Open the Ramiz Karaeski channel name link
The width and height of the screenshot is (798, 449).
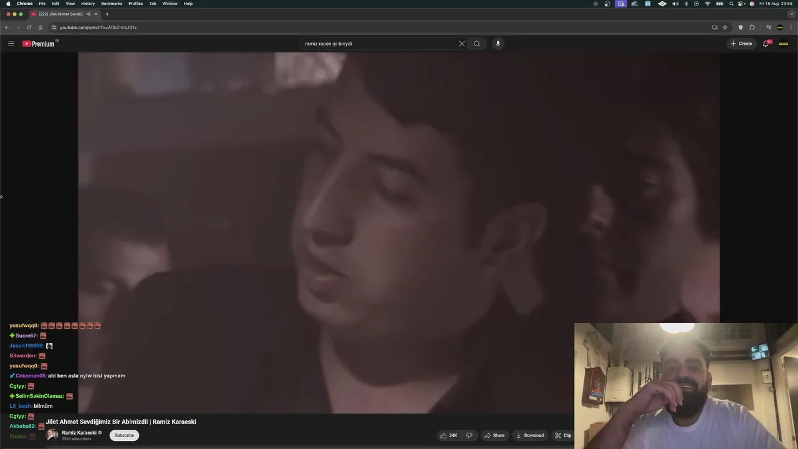(x=79, y=433)
